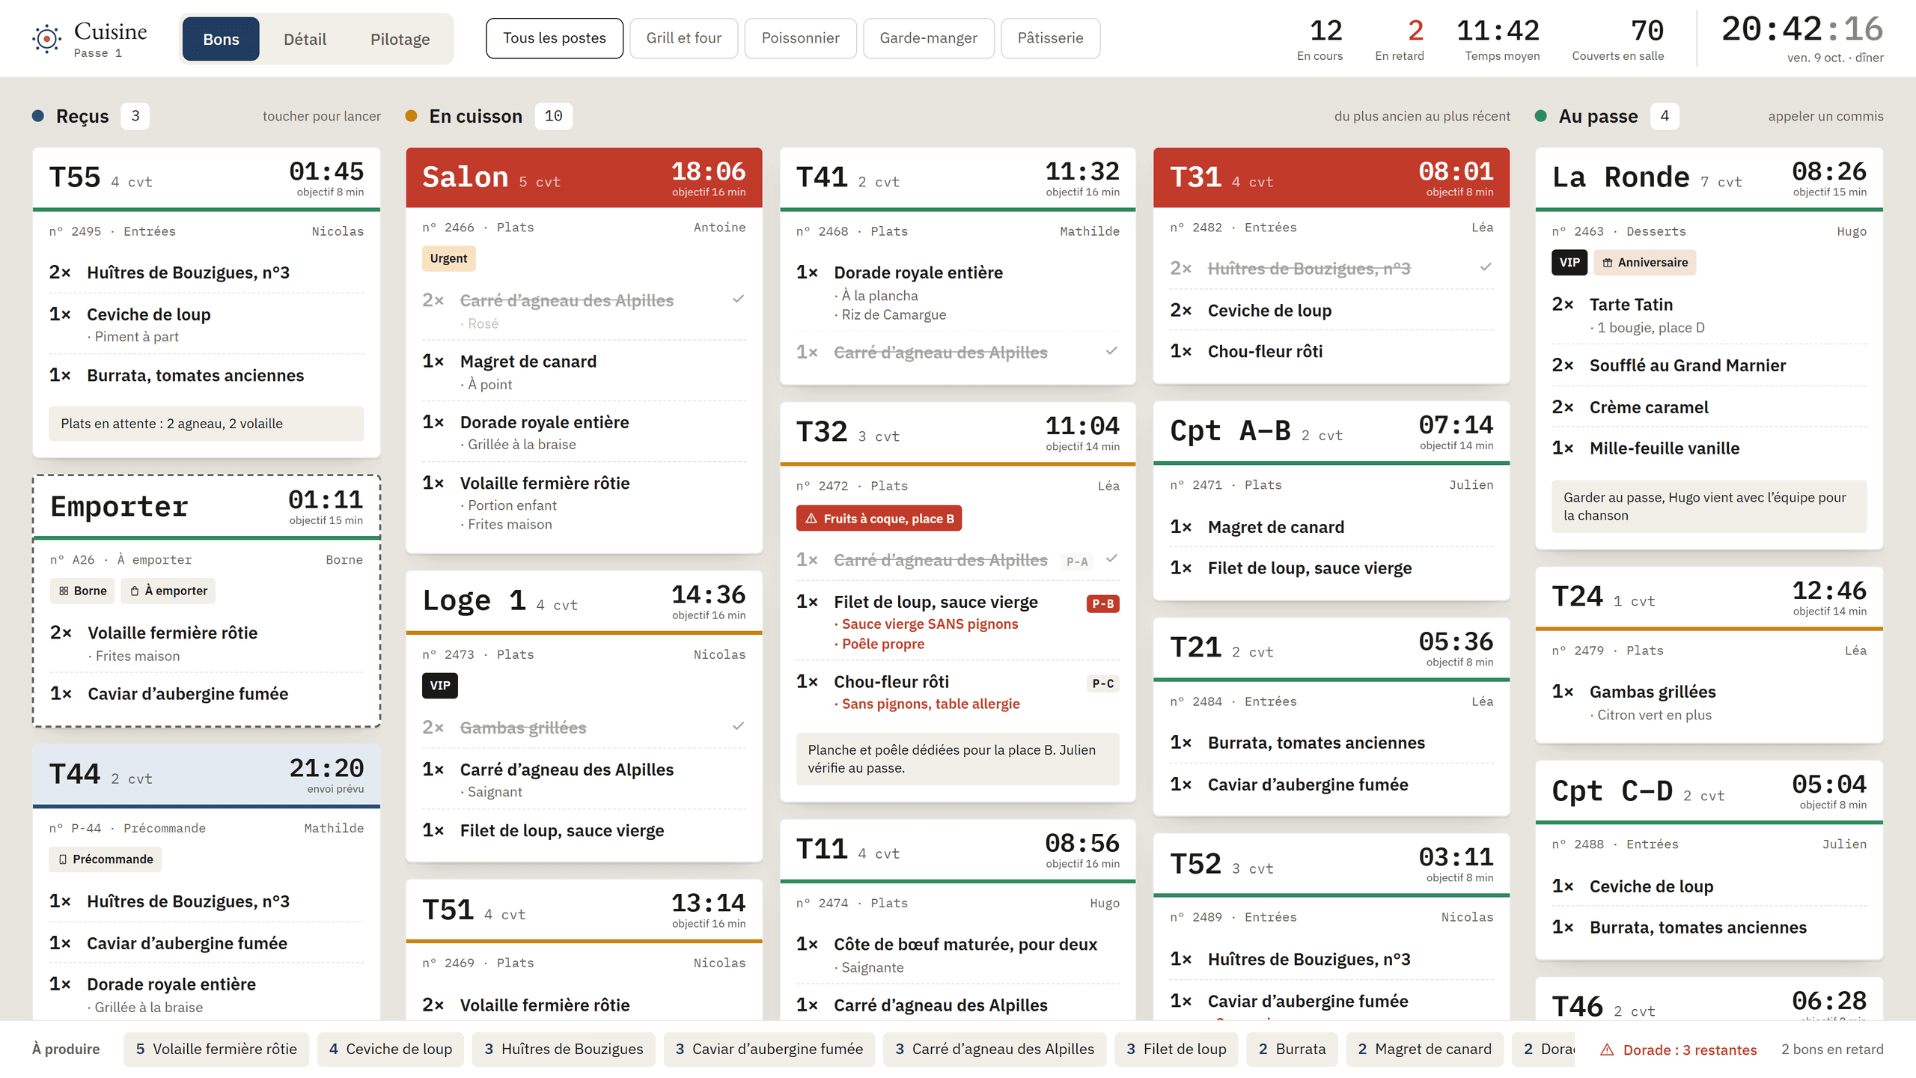Click the phone icon on Précommande tag

point(63,859)
